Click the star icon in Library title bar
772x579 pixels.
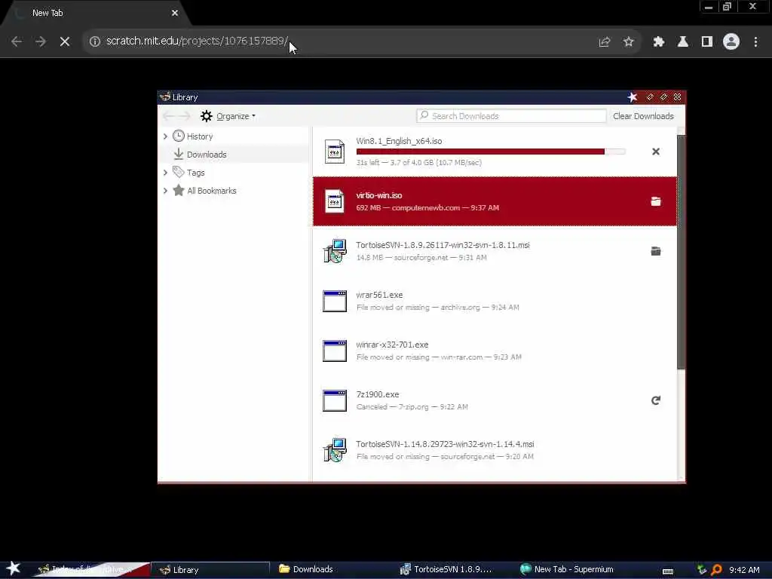point(633,97)
